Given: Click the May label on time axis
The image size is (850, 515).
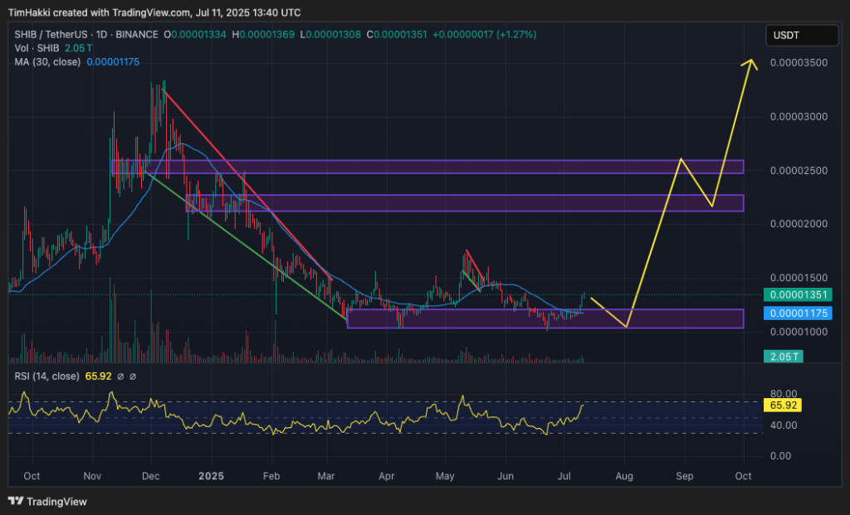Looking at the screenshot, I should click(x=445, y=476).
